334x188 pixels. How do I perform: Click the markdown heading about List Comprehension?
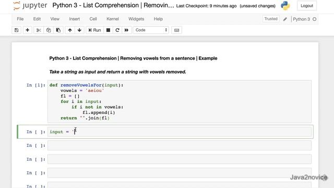[133, 58]
